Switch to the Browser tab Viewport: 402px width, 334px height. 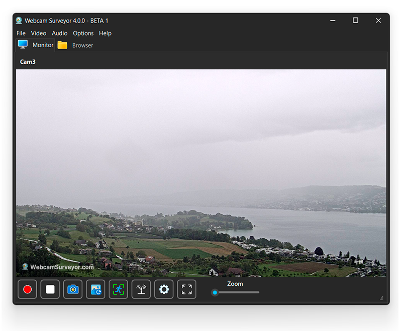[75, 45]
